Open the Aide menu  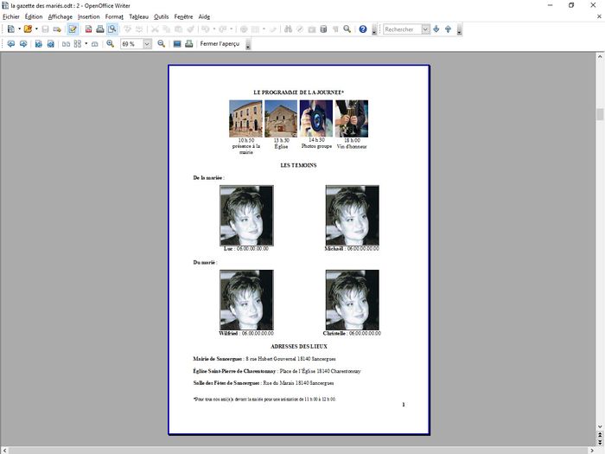[x=204, y=16]
